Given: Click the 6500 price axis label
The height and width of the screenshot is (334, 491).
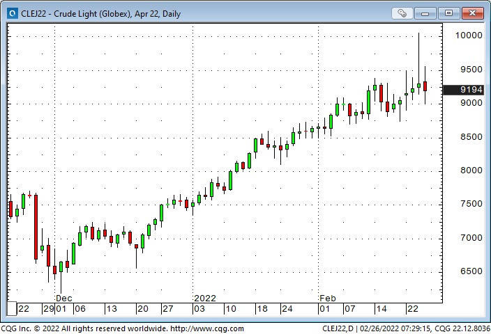Looking at the screenshot, I should 471,271.
